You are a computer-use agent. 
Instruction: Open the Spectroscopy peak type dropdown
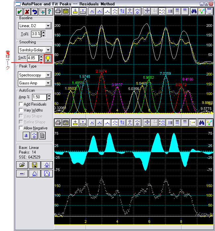tap(48, 75)
